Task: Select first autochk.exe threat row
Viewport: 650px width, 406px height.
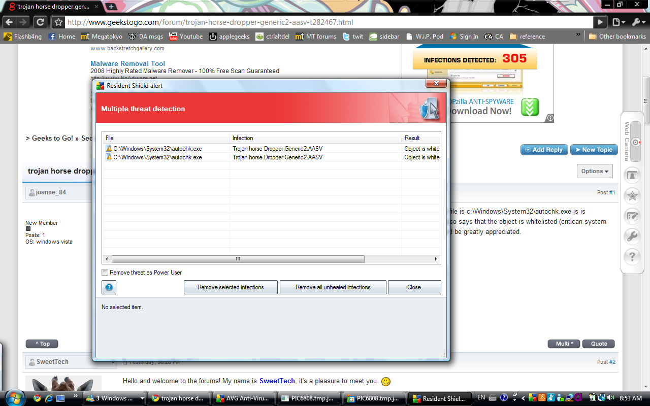Action: coord(272,149)
